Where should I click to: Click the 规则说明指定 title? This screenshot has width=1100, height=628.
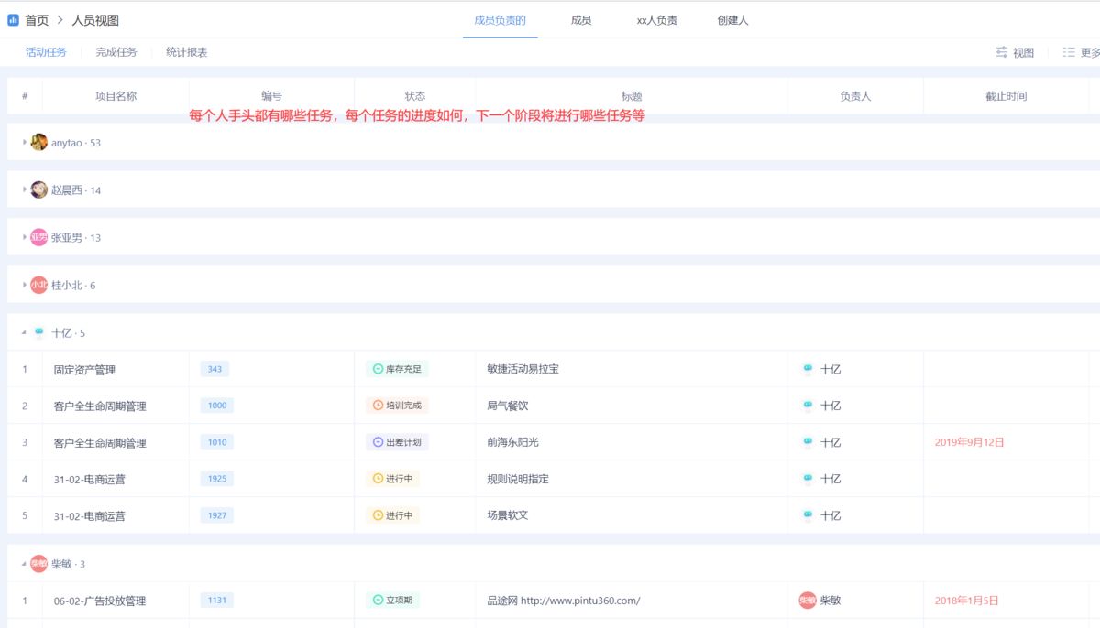518,479
